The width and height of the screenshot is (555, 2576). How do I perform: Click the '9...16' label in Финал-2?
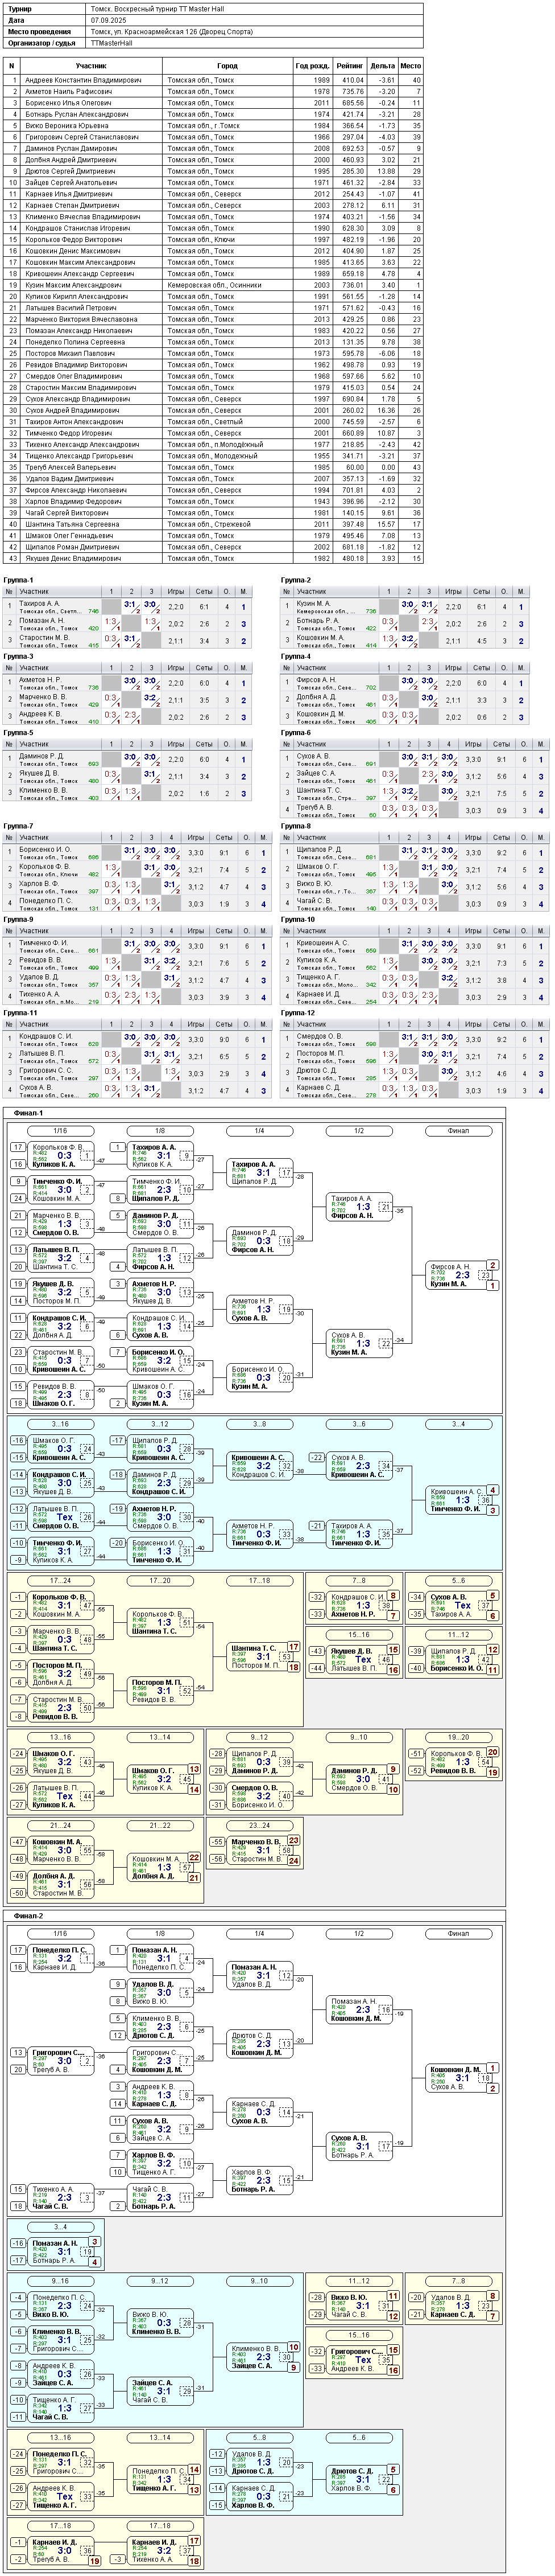coord(60,2281)
